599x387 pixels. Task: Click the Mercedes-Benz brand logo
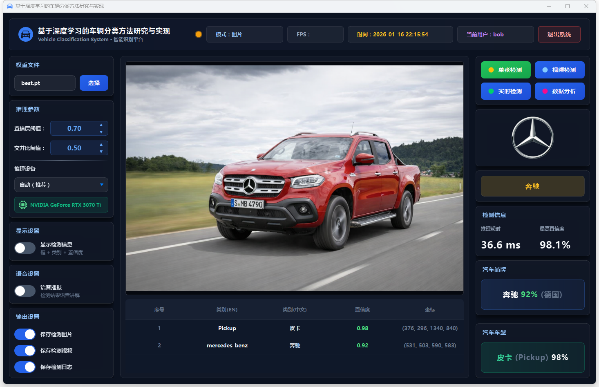[x=532, y=138]
